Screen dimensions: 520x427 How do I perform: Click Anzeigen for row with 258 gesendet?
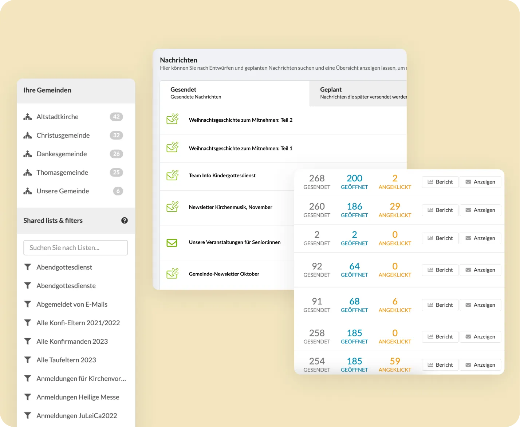click(480, 337)
